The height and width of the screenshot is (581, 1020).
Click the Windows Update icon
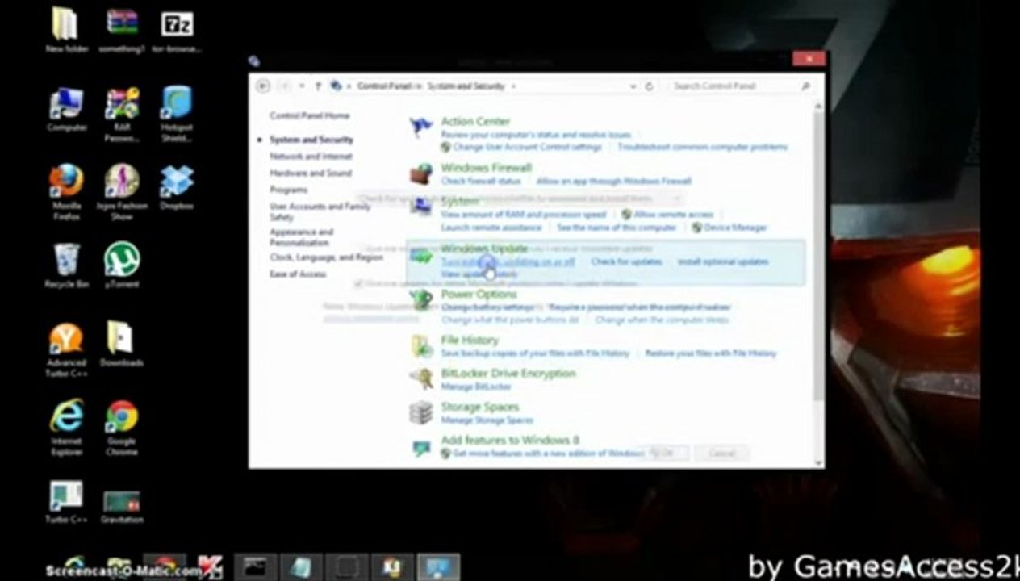pos(420,257)
